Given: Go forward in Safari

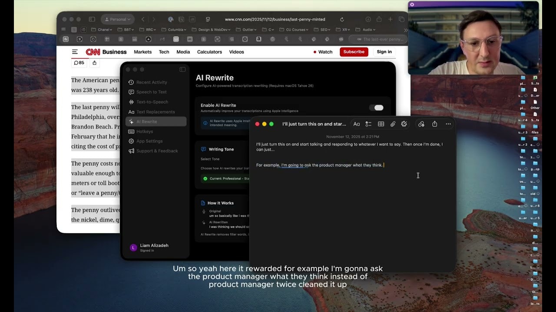Looking at the screenshot, I should [x=153, y=19].
